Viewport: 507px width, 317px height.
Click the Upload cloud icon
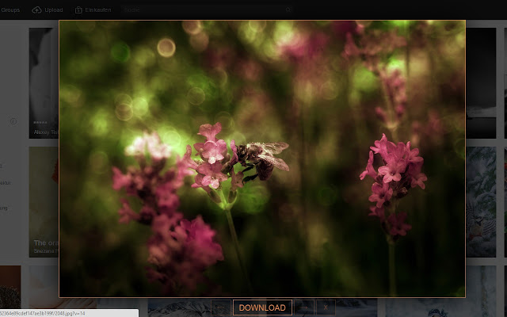pyautogui.click(x=36, y=10)
